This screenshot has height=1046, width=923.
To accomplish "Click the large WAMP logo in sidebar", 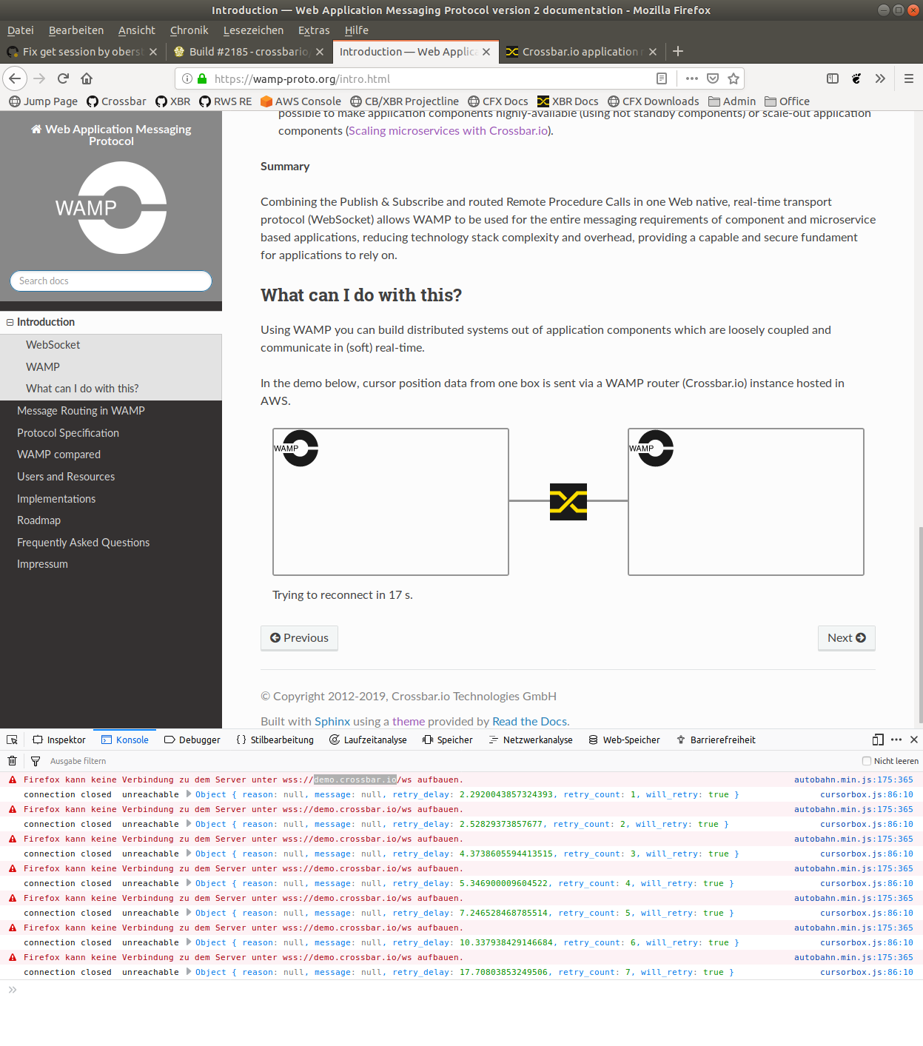I will point(111,208).
